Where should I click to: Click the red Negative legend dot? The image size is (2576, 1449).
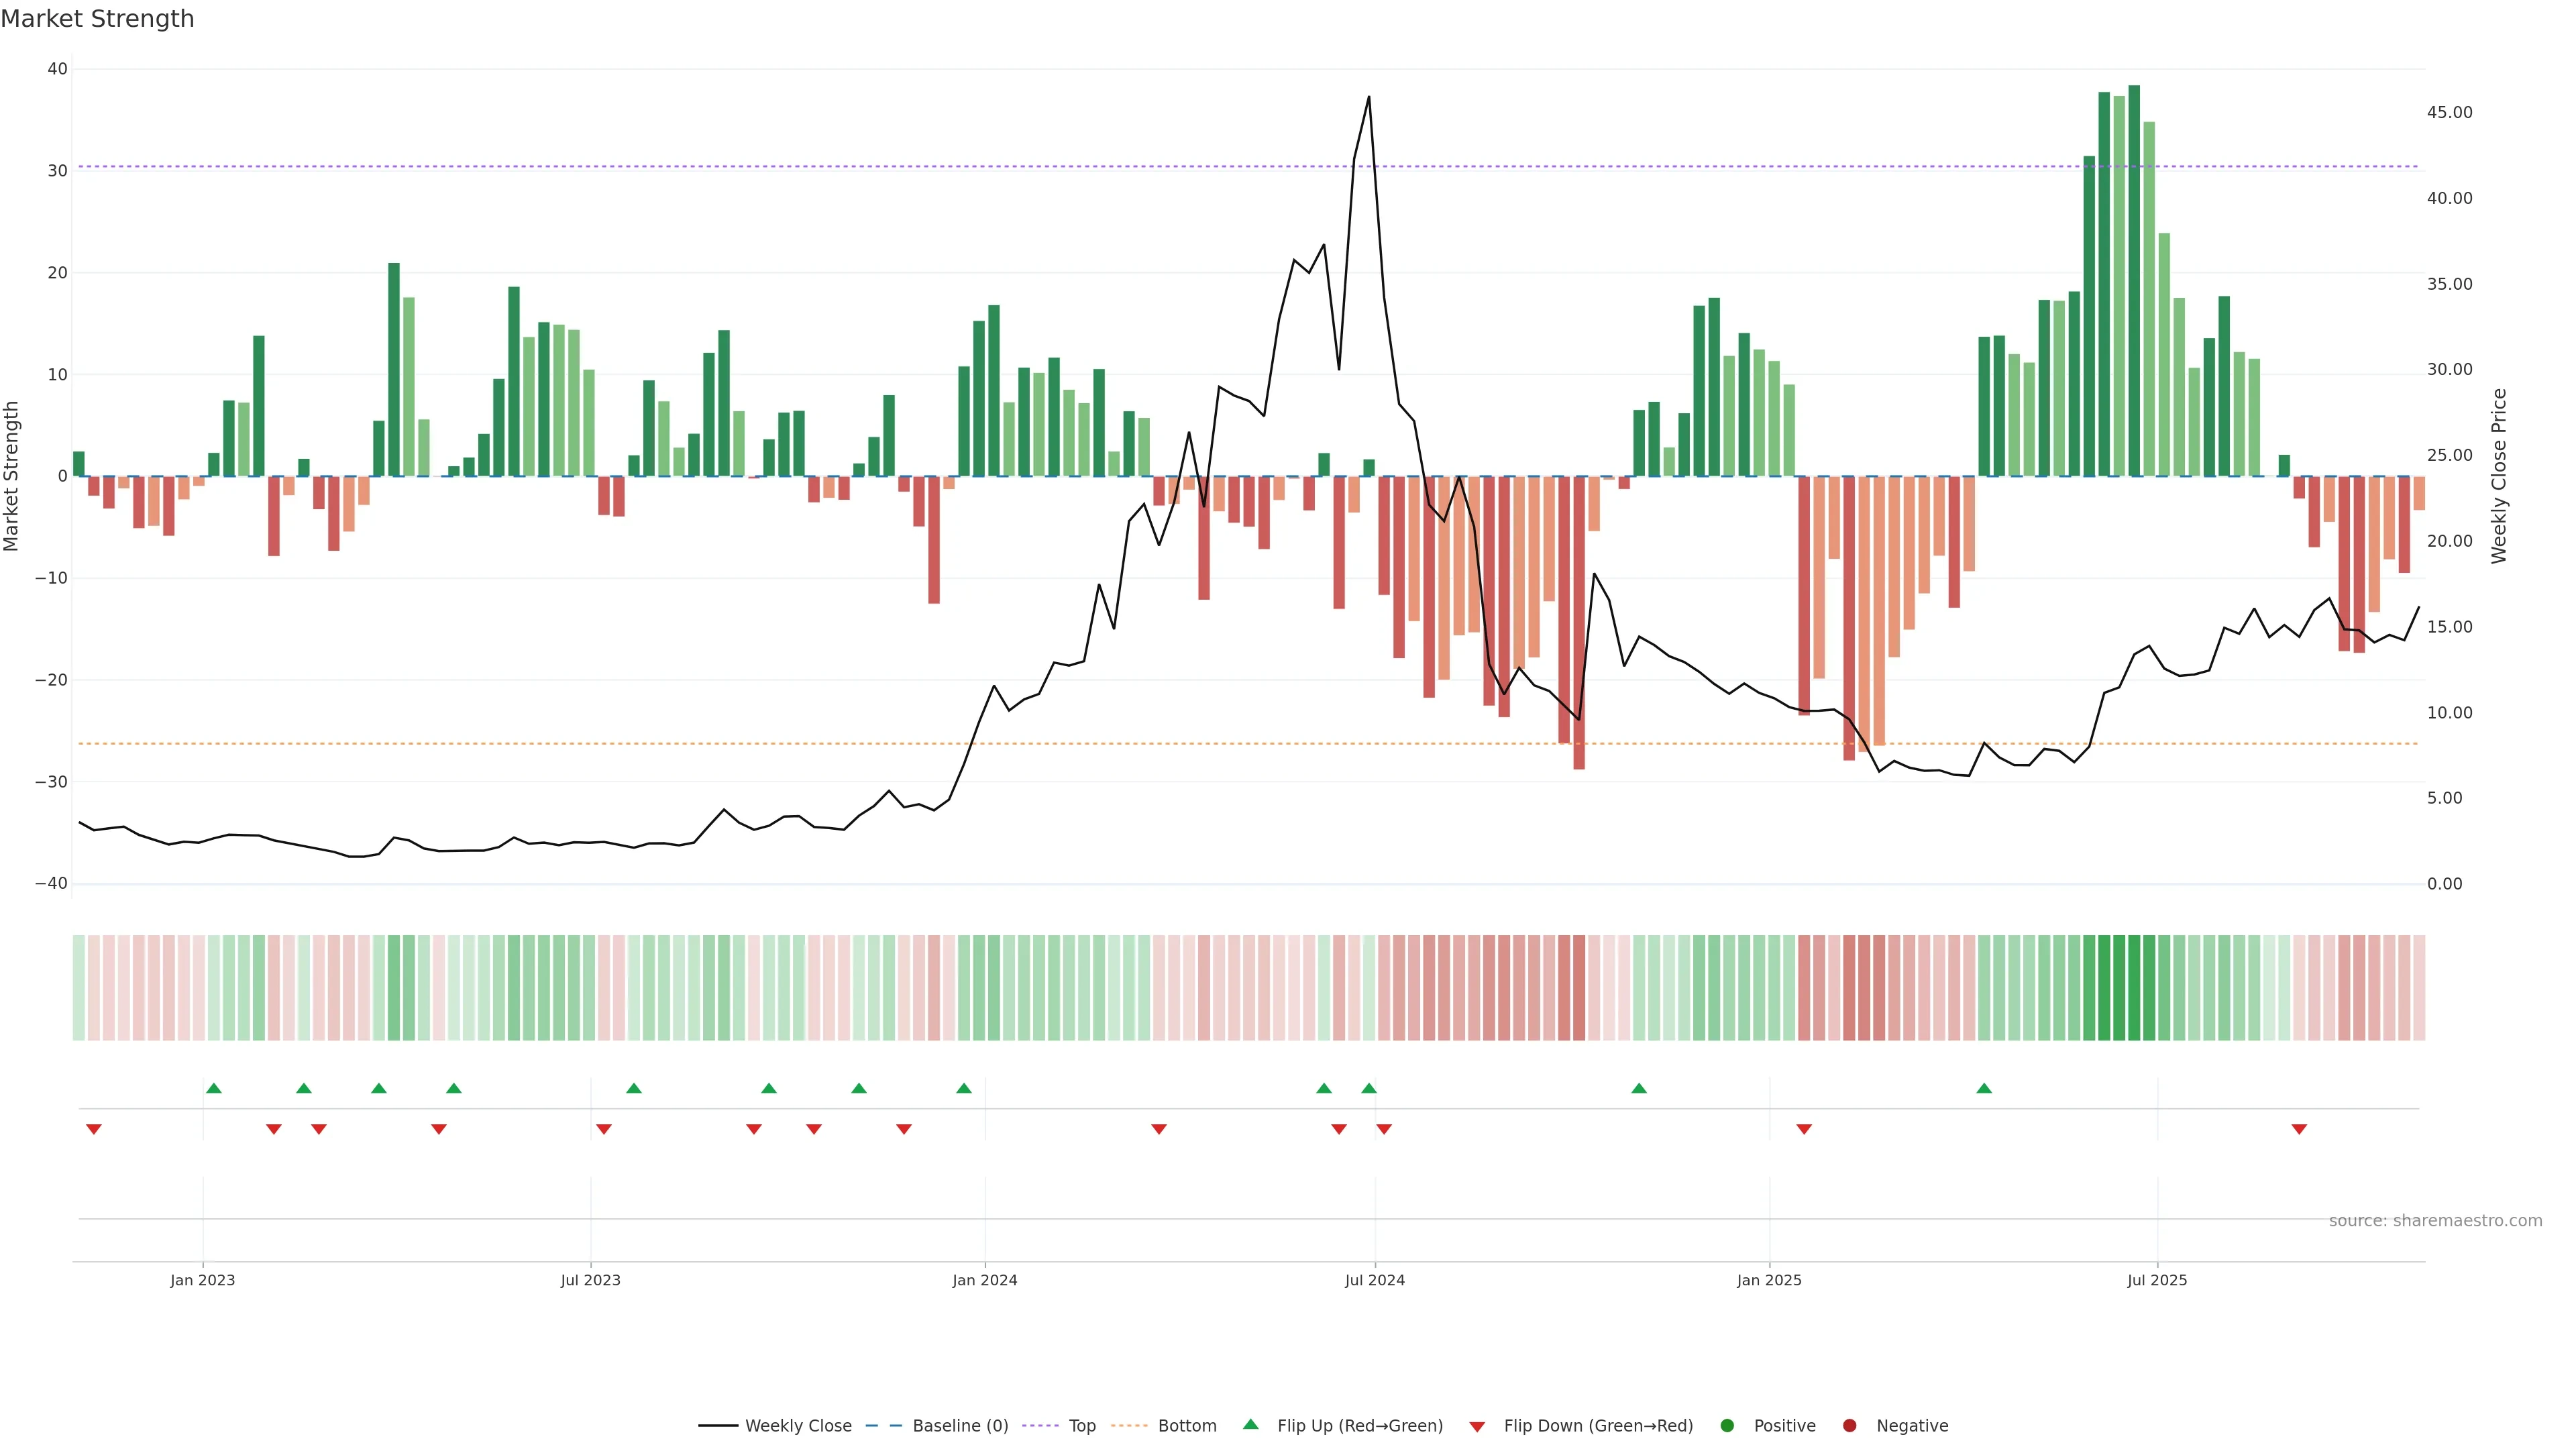coord(1849,1426)
